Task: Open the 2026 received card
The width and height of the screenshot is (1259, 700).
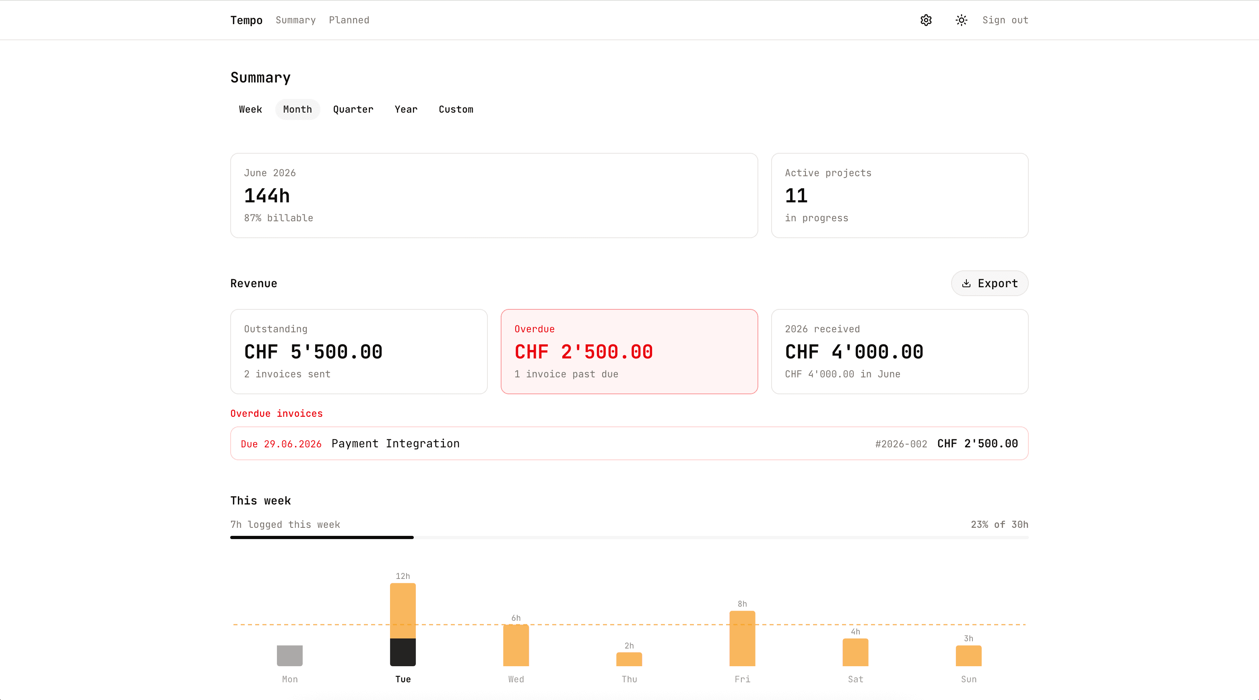Action: 900,352
